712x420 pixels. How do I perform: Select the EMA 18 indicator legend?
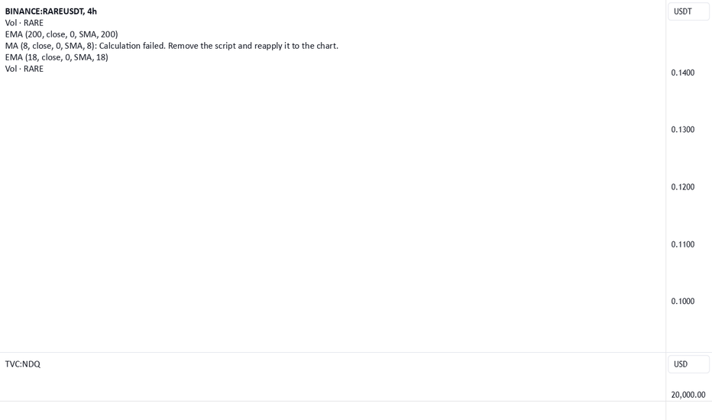[57, 57]
